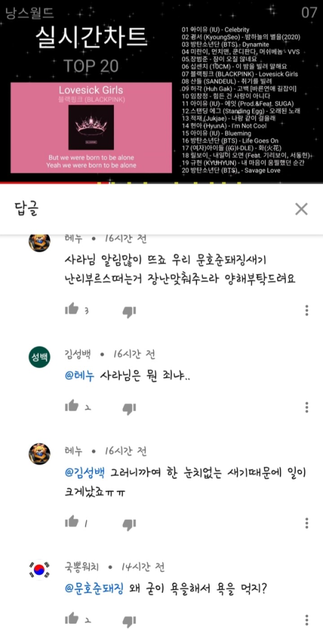Like 헤누's reply to @김성백

(72, 521)
